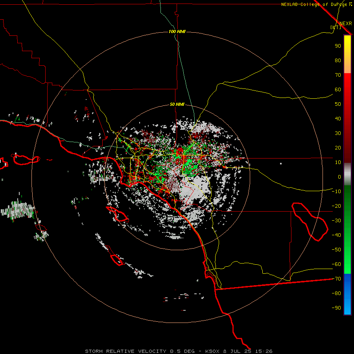Click the positive 10 scale value

coord(338,162)
